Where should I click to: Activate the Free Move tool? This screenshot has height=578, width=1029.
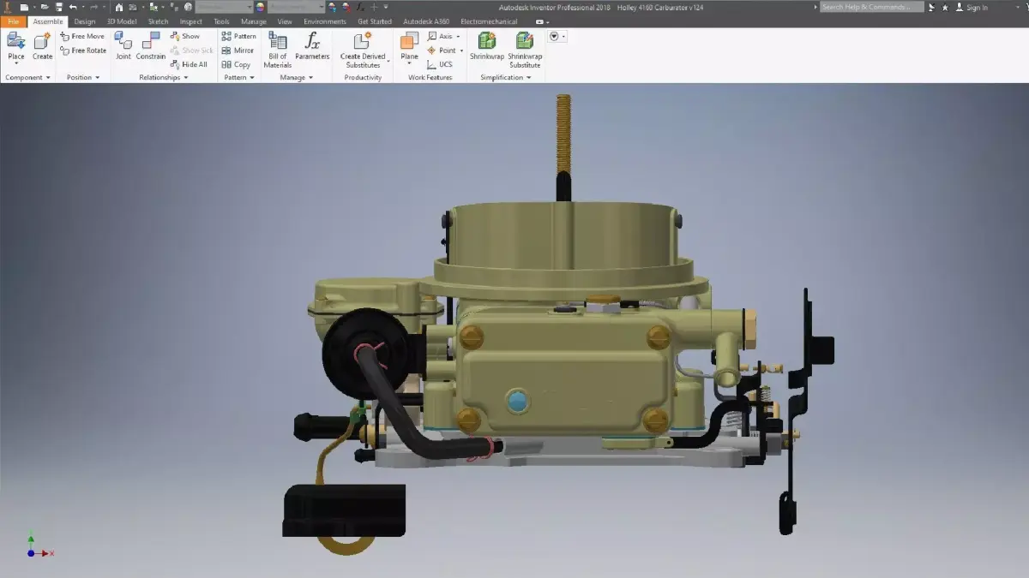pyautogui.click(x=82, y=37)
